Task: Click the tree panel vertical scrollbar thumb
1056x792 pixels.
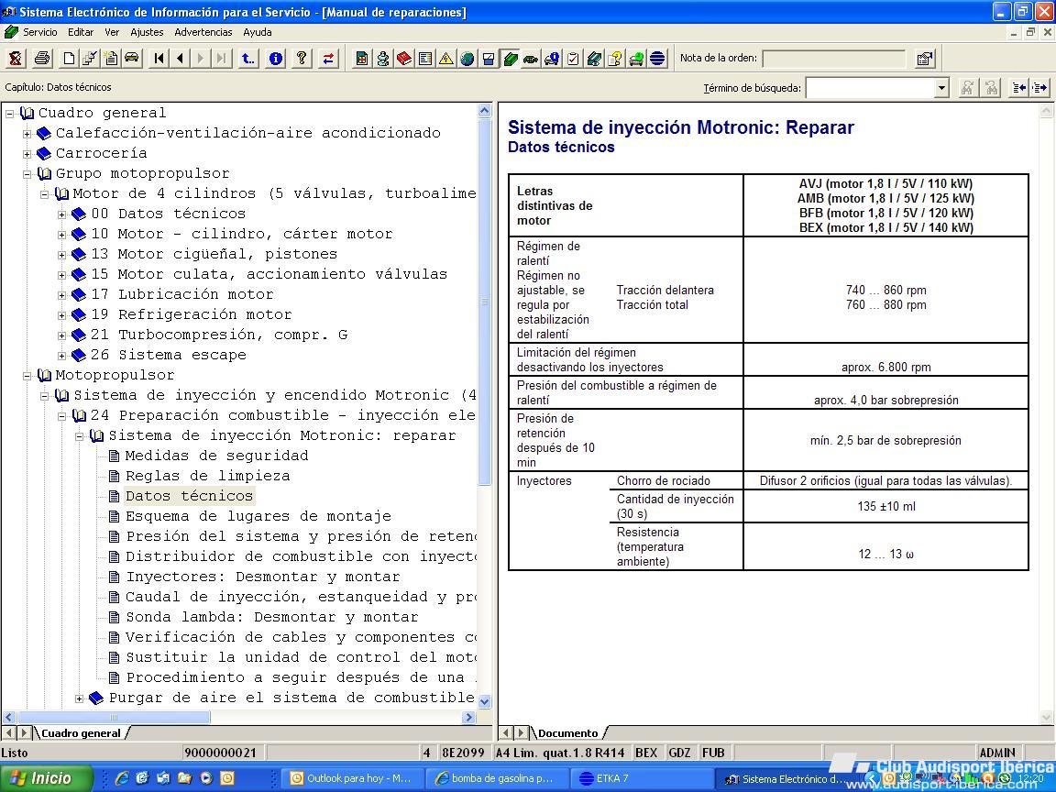Action: pyautogui.click(x=484, y=302)
